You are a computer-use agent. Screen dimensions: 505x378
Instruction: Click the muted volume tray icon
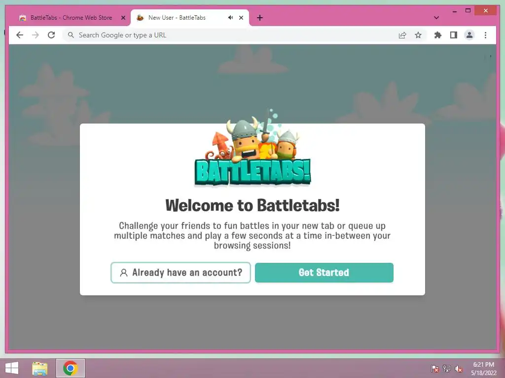(x=458, y=369)
